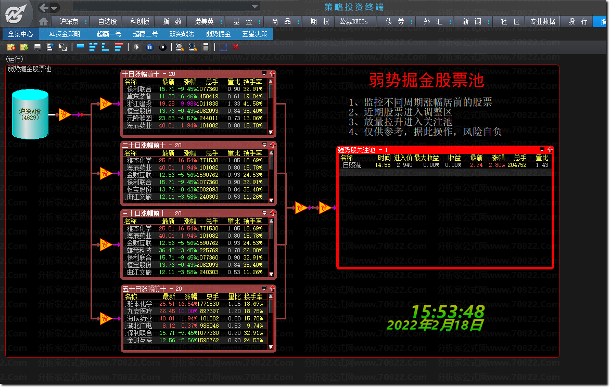Click the export with blue arrow icon

[50, 47]
